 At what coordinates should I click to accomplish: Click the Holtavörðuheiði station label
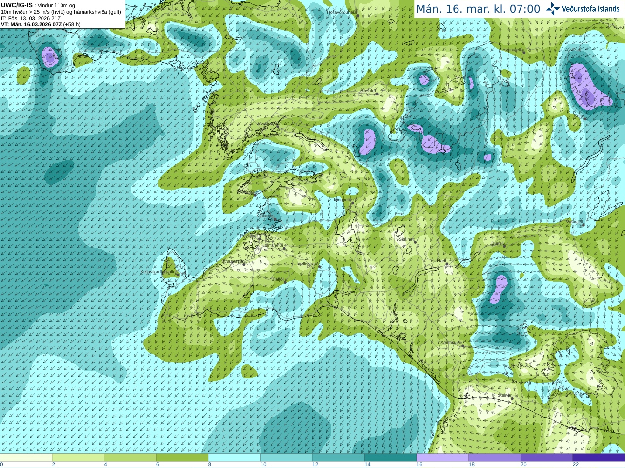coord(342,12)
